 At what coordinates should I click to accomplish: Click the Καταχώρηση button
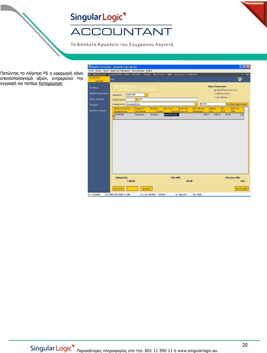118,188
